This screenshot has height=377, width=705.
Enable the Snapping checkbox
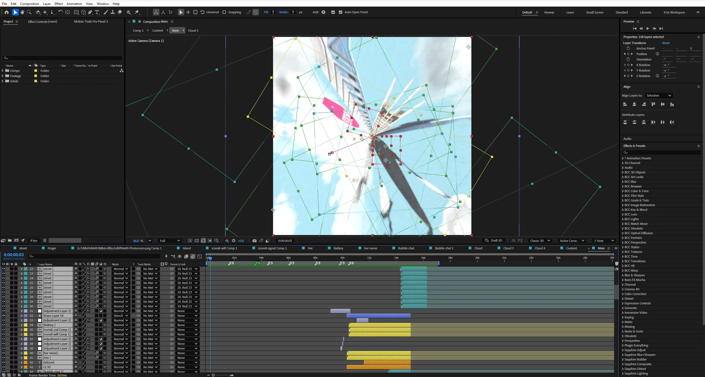click(x=224, y=12)
